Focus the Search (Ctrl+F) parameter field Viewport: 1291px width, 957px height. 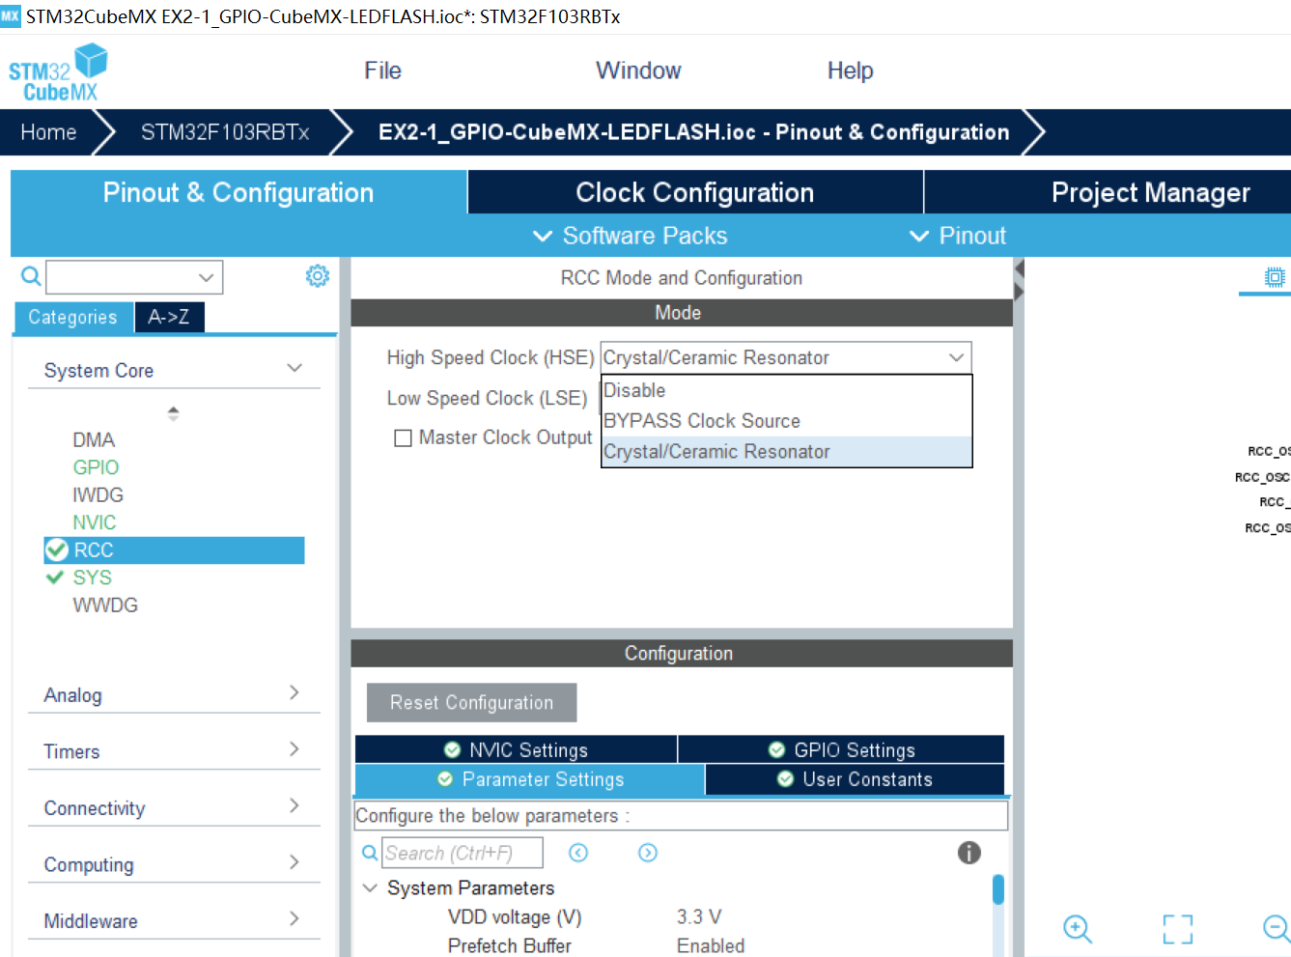(x=462, y=853)
